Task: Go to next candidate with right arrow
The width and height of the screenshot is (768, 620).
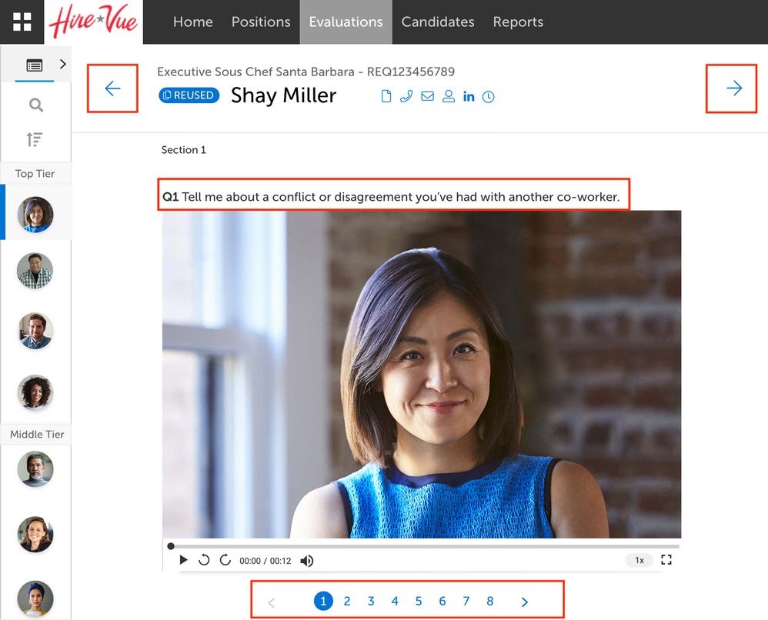Action: (x=733, y=88)
